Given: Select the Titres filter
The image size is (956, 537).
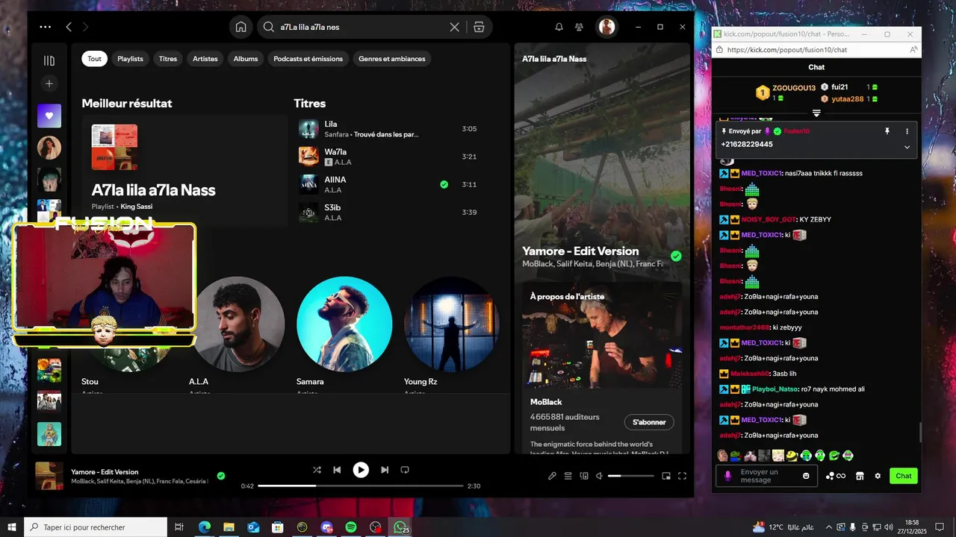Looking at the screenshot, I should [x=168, y=59].
